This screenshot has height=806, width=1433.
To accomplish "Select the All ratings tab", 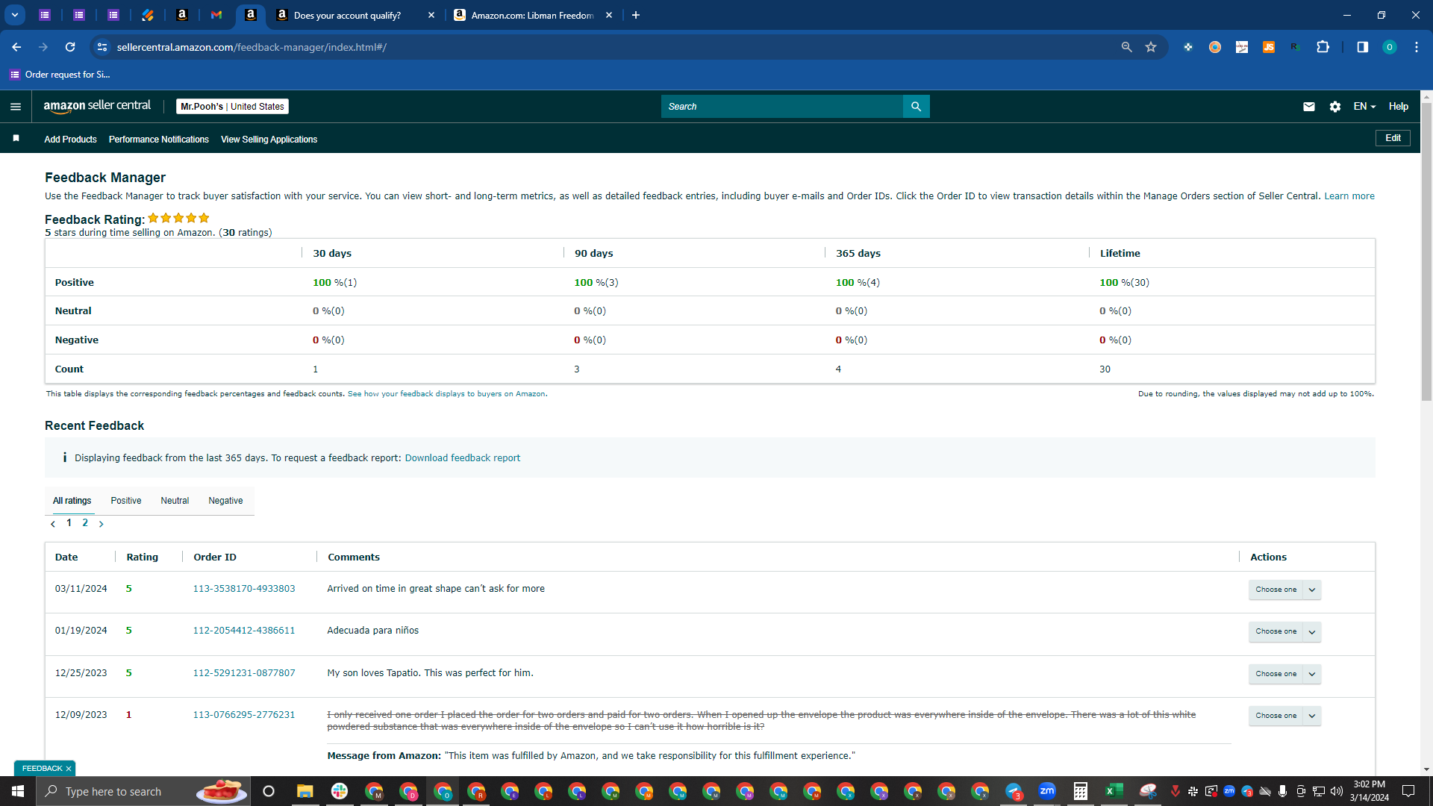I will (72, 501).
